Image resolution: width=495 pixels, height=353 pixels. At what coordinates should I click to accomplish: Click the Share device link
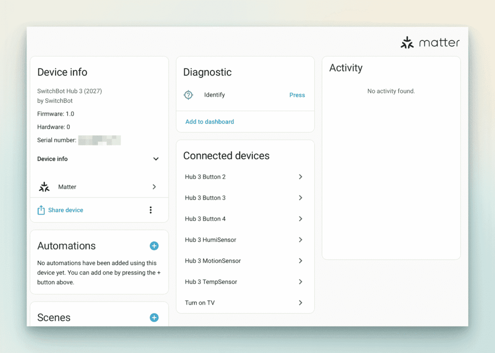(66, 210)
